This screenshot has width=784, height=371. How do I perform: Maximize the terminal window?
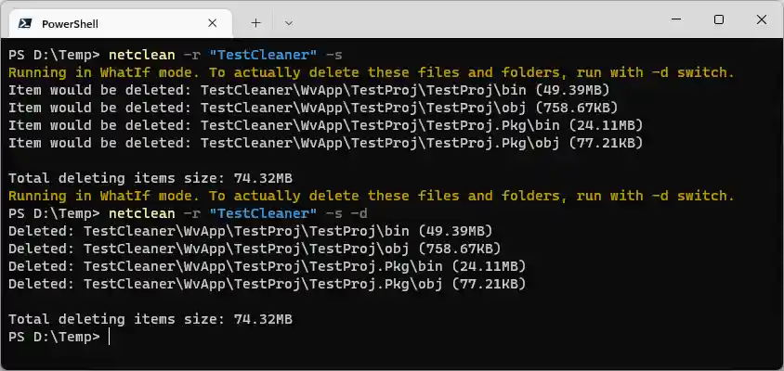point(718,19)
